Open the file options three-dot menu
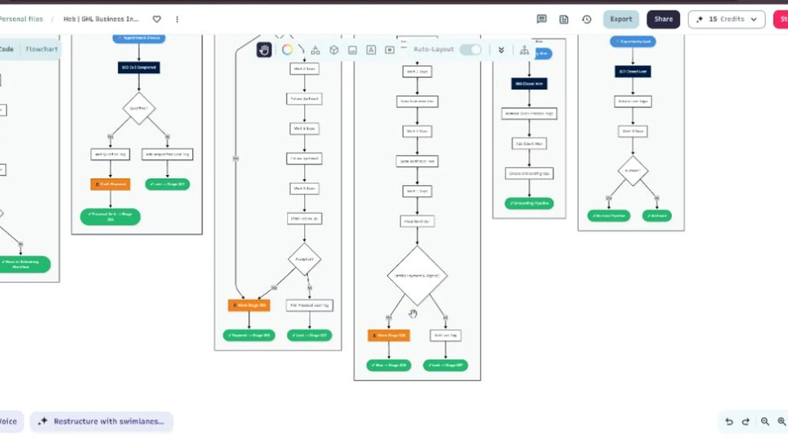Viewport: 788px width, 443px height. point(177,19)
